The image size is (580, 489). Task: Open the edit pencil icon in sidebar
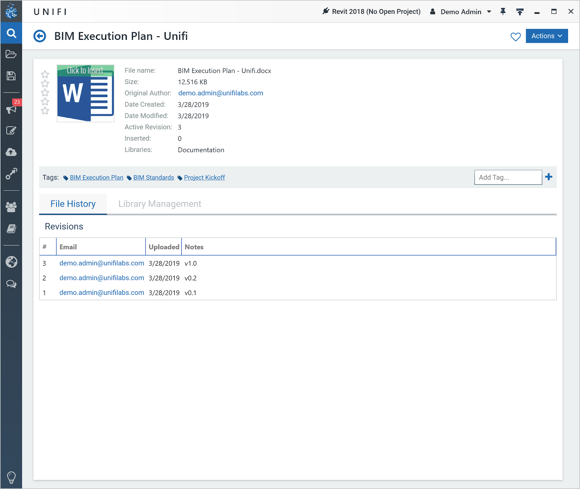[11, 130]
